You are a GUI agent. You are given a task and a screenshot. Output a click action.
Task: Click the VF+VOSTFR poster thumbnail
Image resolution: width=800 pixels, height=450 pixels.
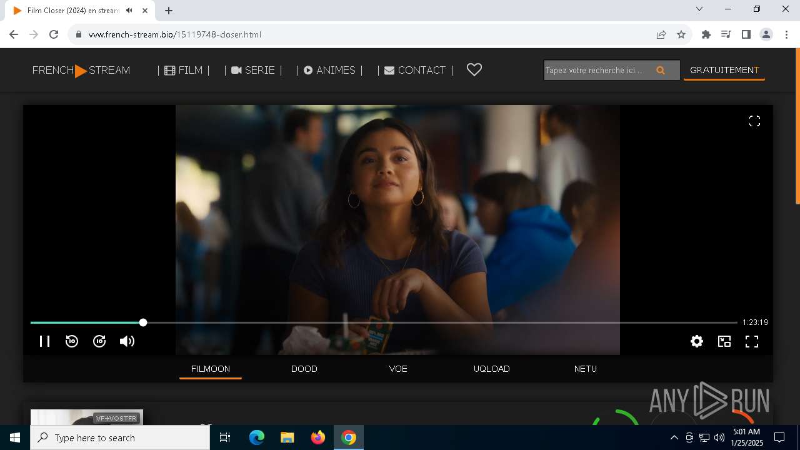(x=87, y=417)
